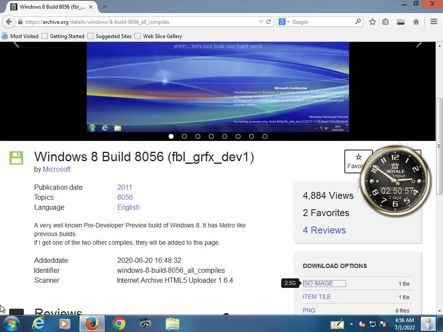Open the tablet input pen icon
Viewport: 443px width, 332px height.
[x=337, y=323]
